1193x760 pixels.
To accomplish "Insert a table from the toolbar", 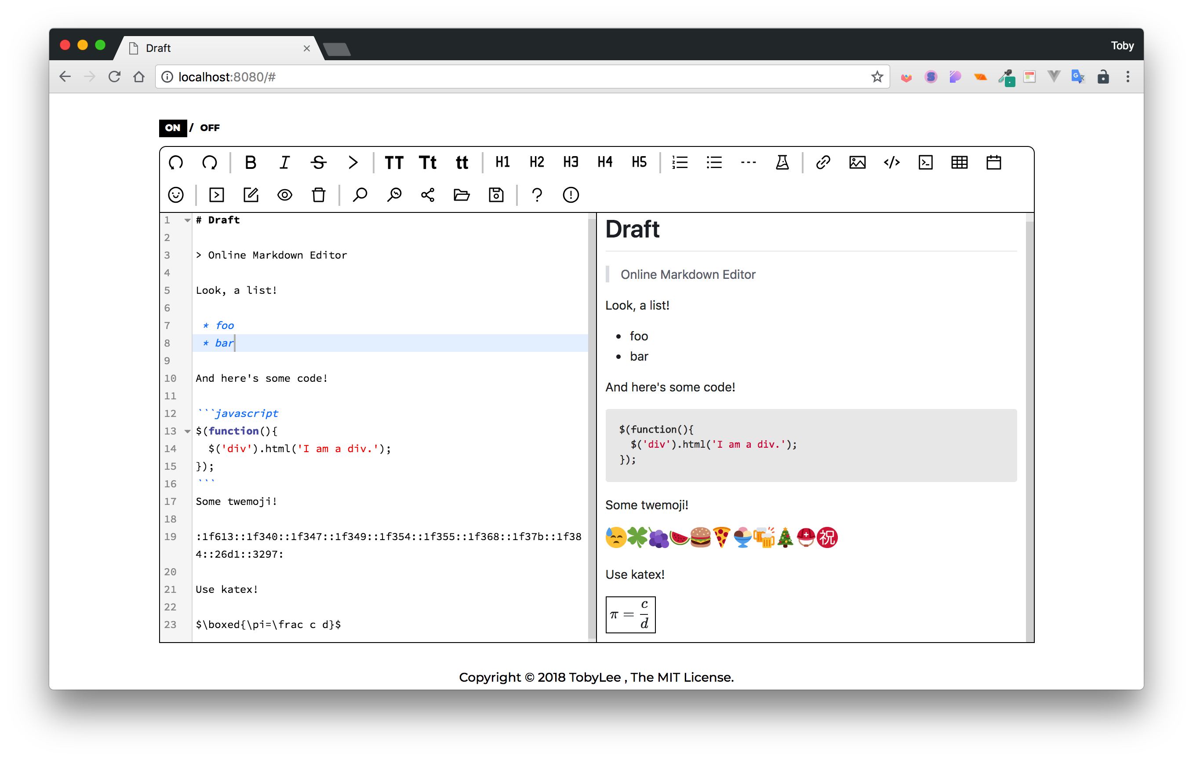I will [x=959, y=163].
